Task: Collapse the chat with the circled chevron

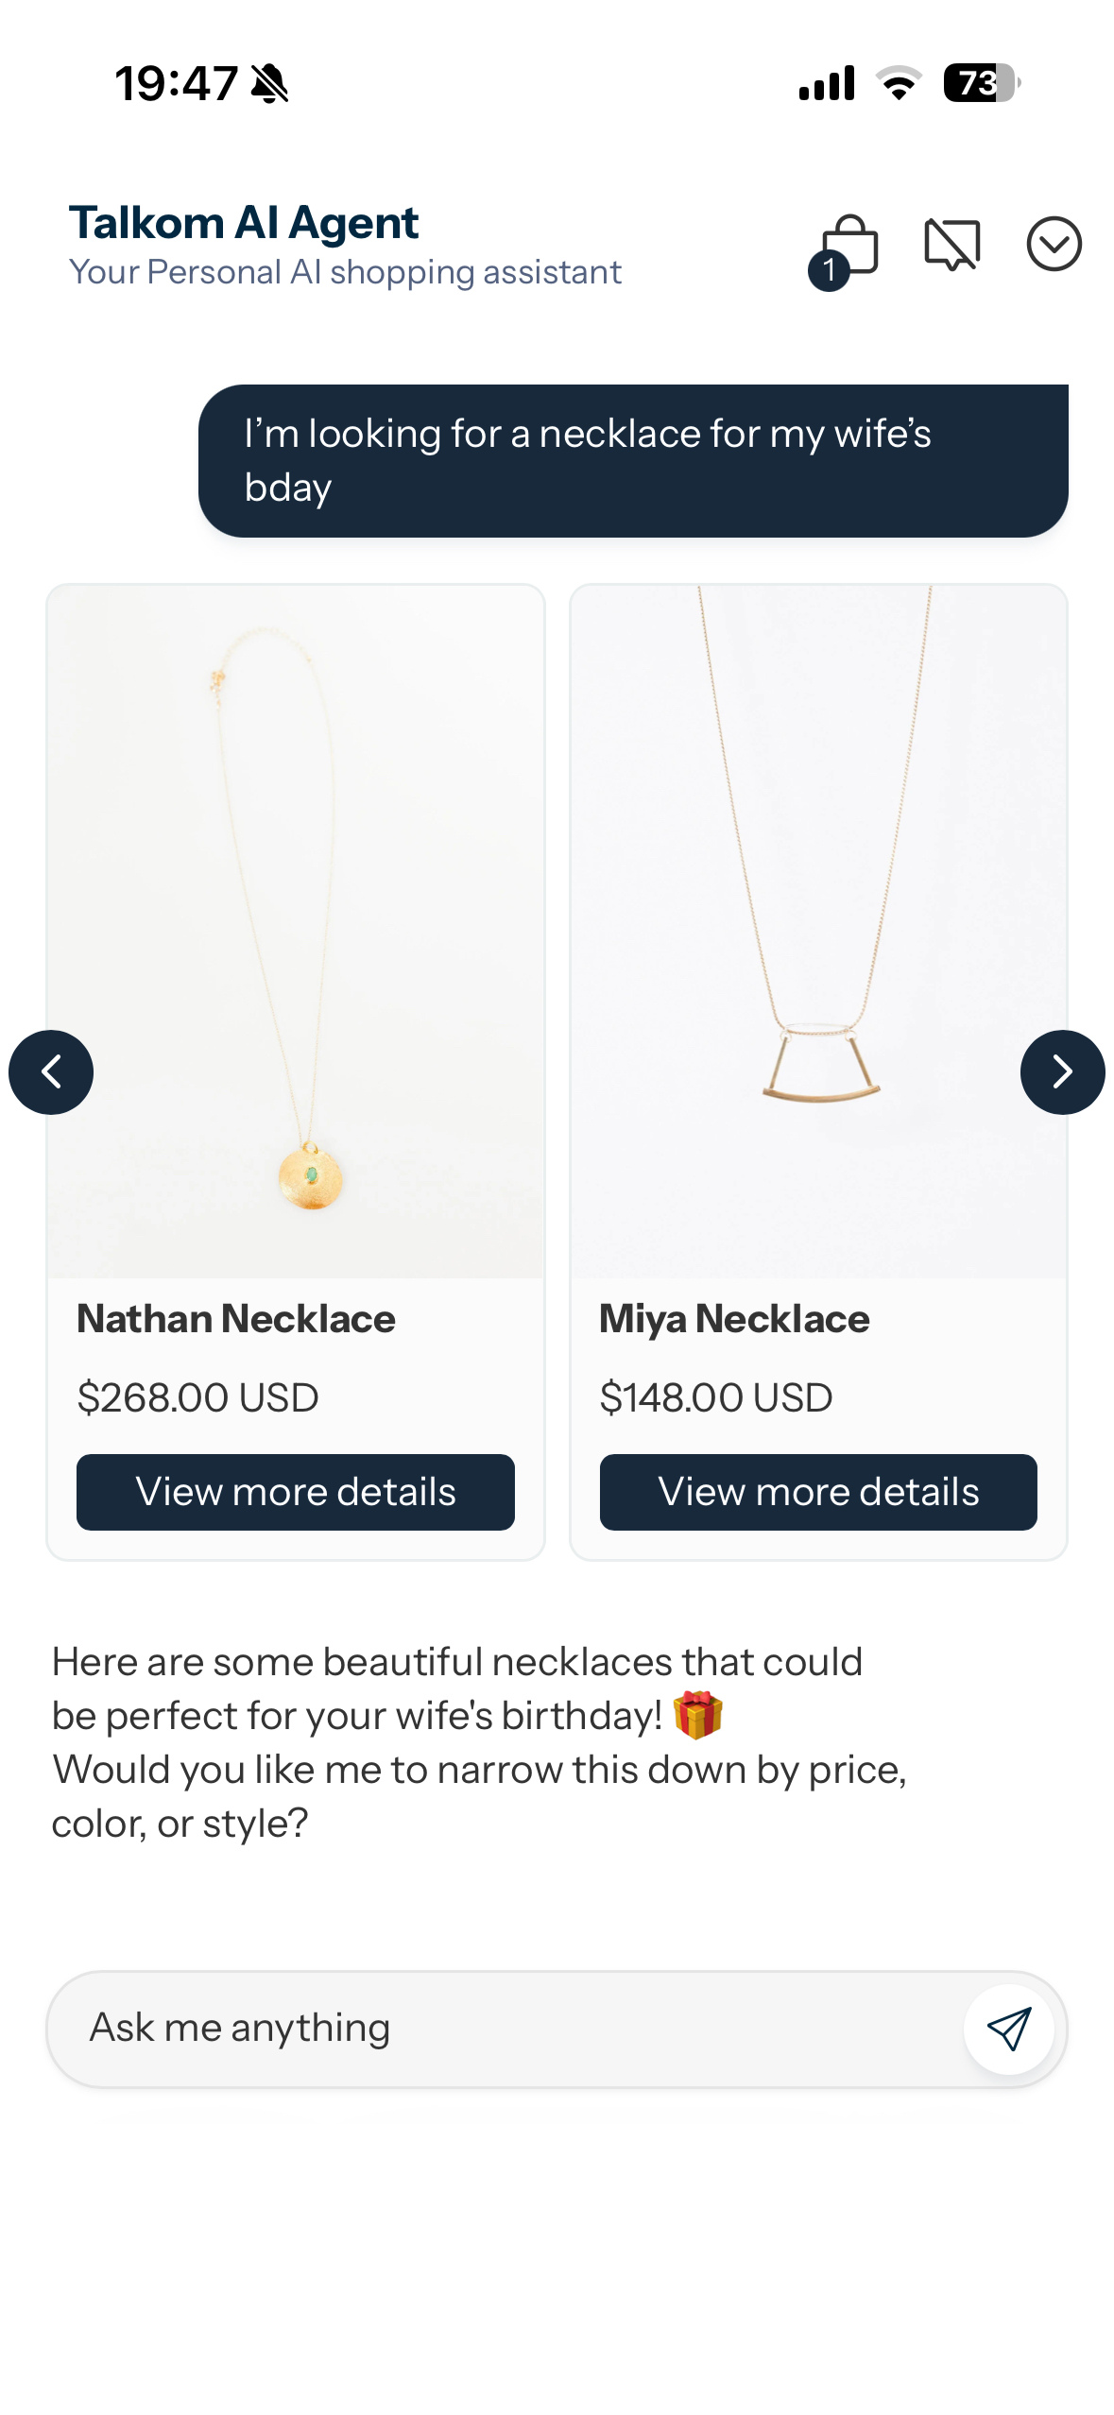Action: (x=1054, y=245)
